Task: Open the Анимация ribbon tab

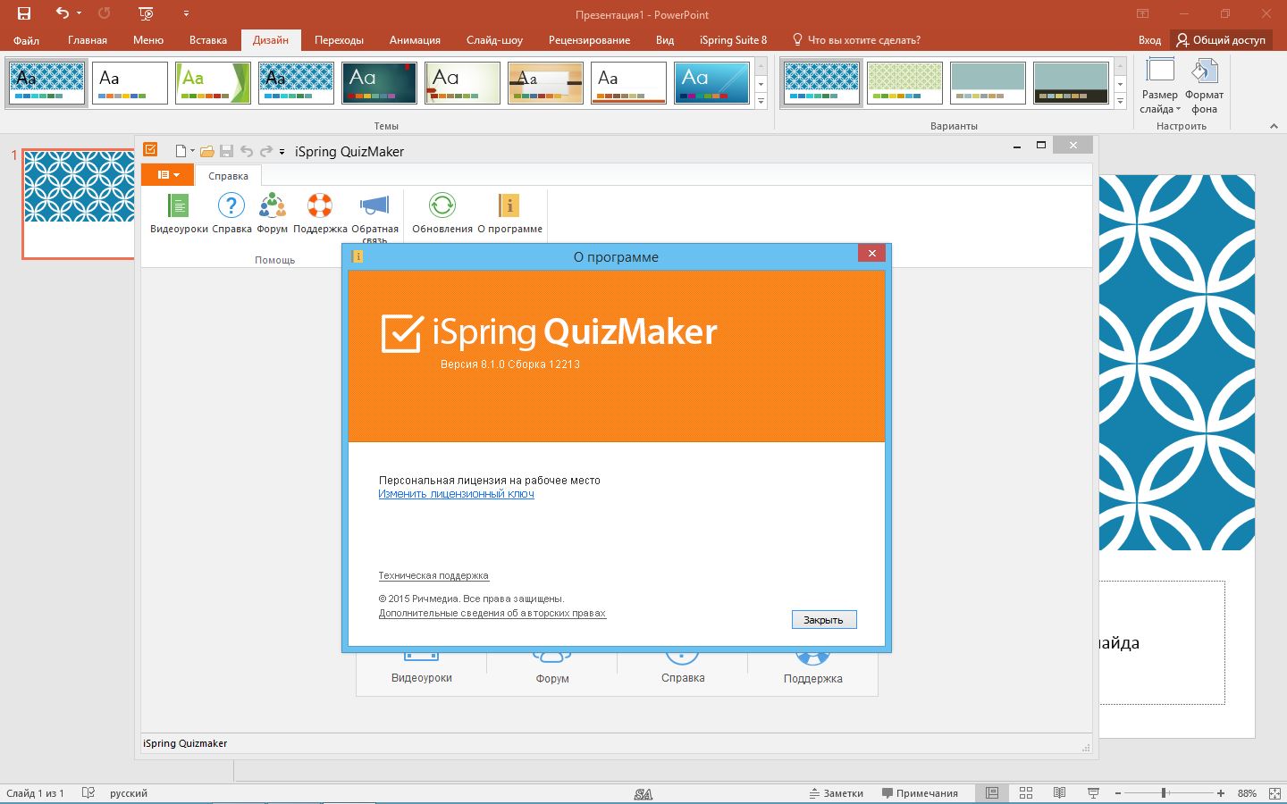Action: click(415, 40)
